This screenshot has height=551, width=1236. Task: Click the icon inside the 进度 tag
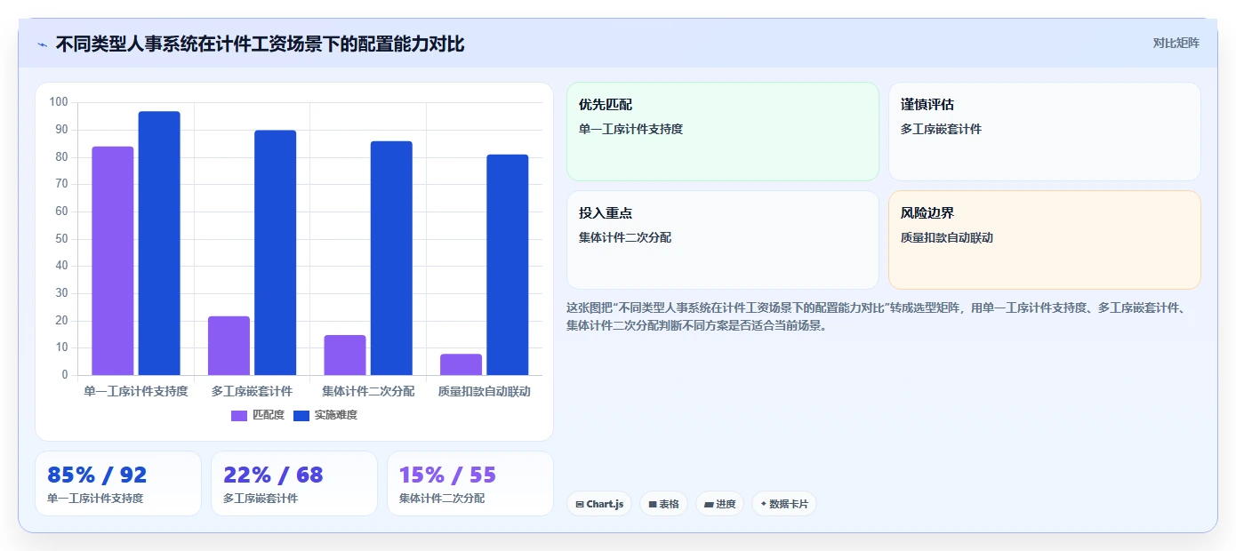click(709, 504)
